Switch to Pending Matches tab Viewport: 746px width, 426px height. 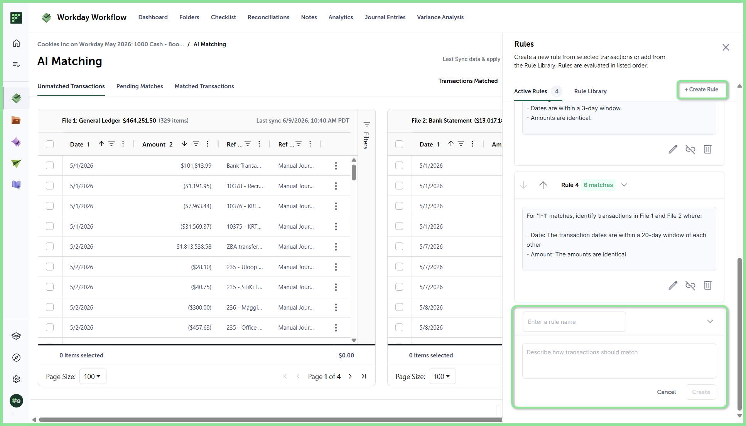tap(140, 86)
